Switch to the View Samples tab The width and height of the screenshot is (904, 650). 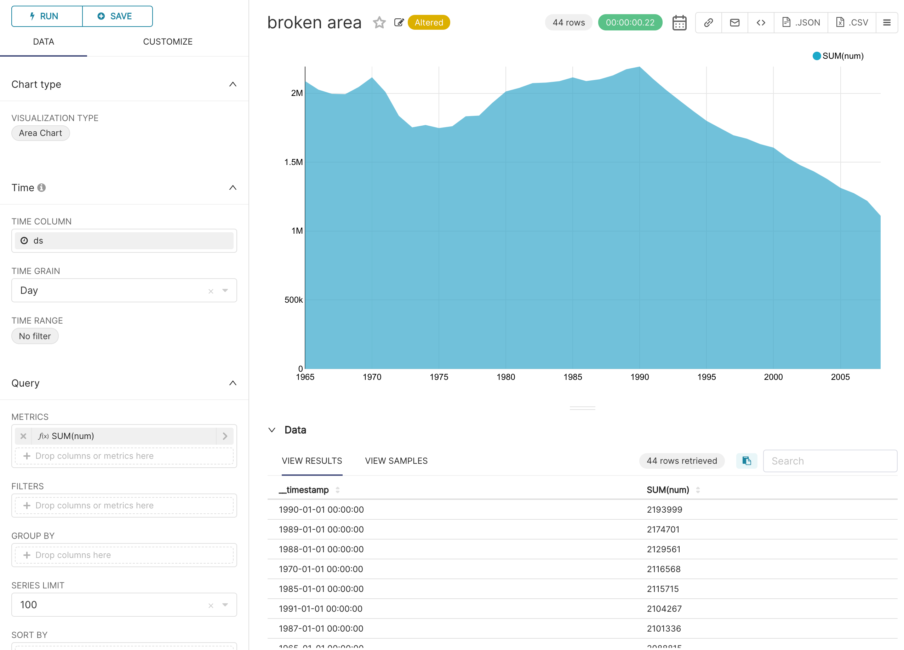pyautogui.click(x=396, y=461)
